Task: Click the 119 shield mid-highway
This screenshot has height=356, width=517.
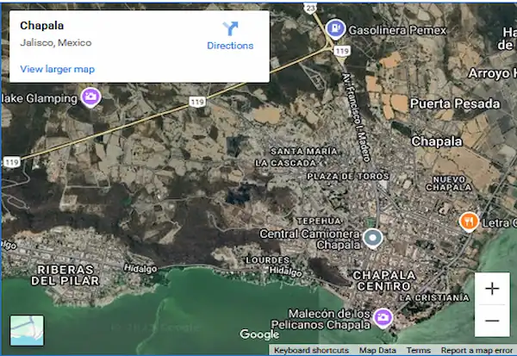Action: 197,102
